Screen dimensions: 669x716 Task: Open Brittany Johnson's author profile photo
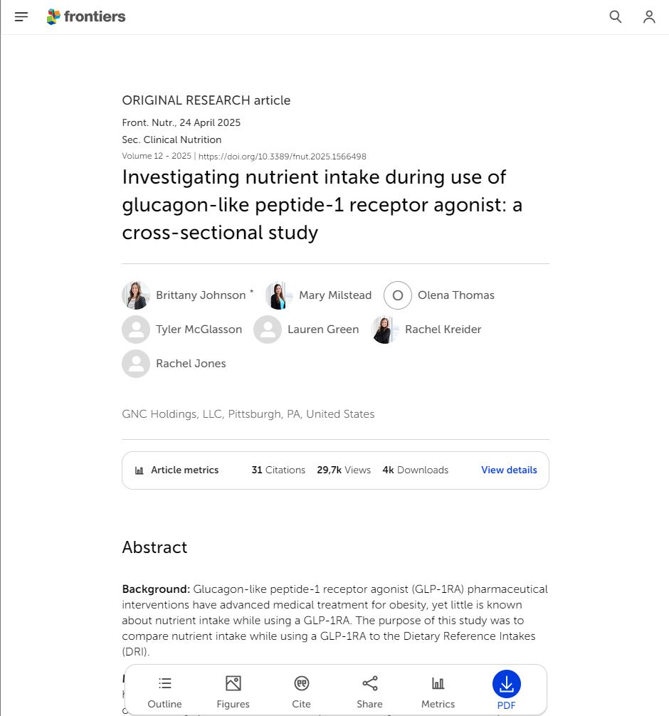[136, 295]
